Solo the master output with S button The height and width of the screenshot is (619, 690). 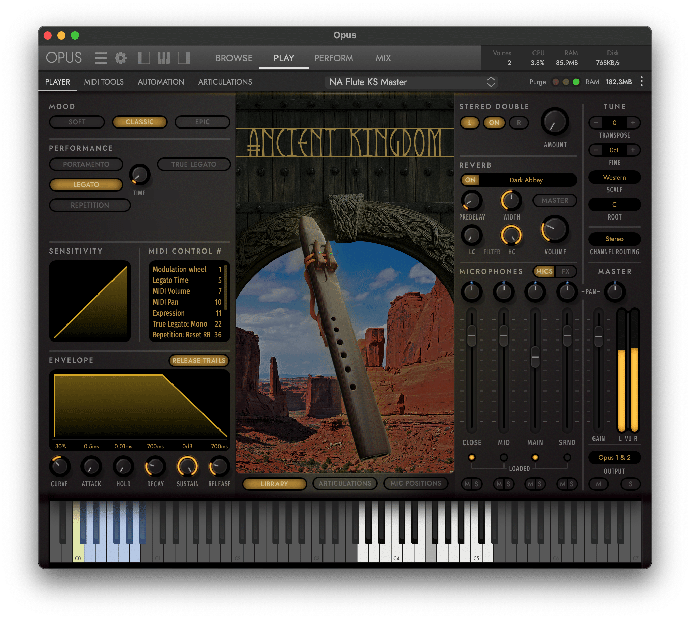(x=630, y=484)
